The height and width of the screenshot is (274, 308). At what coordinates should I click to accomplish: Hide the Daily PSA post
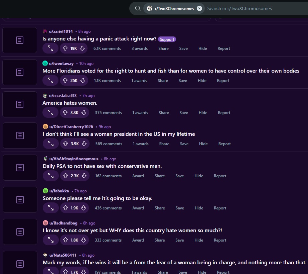pos(199,176)
